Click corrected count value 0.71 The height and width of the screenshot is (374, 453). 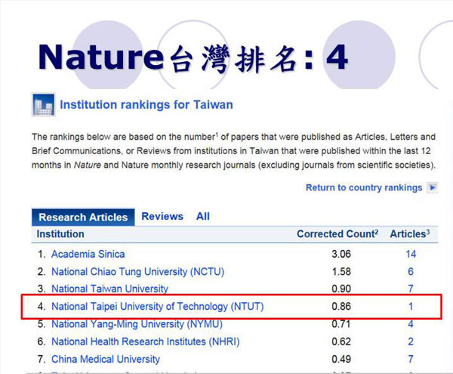[x=341, y=324]
